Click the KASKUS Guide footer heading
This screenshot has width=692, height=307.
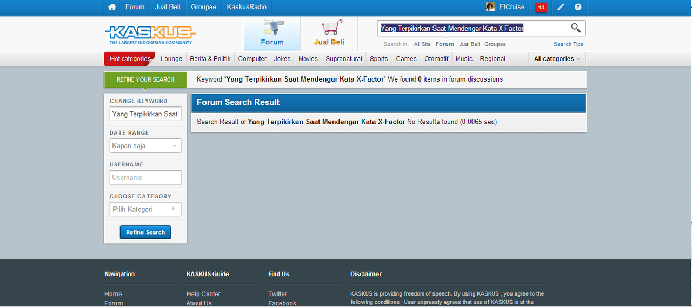point(208,274)
